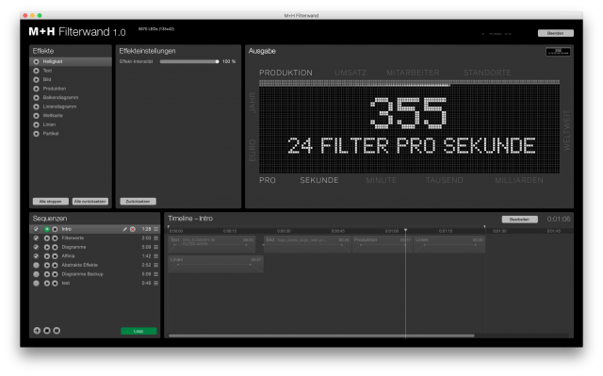Play the Filterwerte sequence
Image resolution: width=603 pixels, height=376 pixels.
coord(47,238)
